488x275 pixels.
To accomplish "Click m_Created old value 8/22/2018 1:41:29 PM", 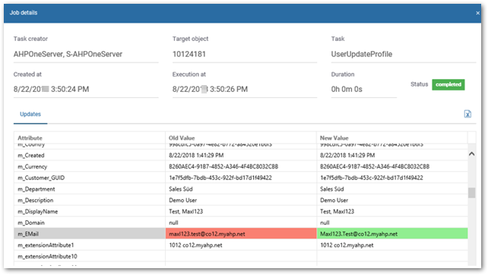I will (241, 155).
